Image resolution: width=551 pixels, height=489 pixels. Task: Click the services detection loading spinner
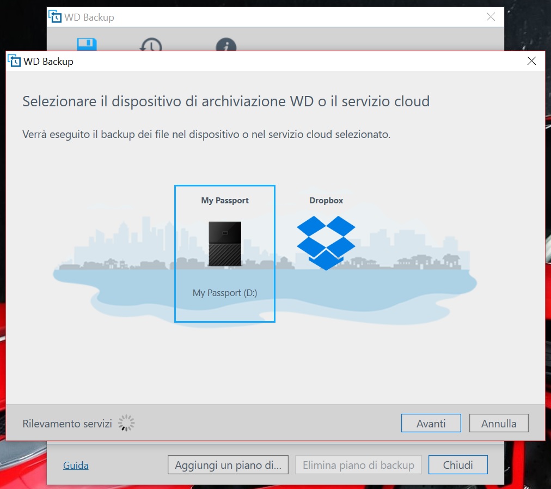tap(126, 423)
